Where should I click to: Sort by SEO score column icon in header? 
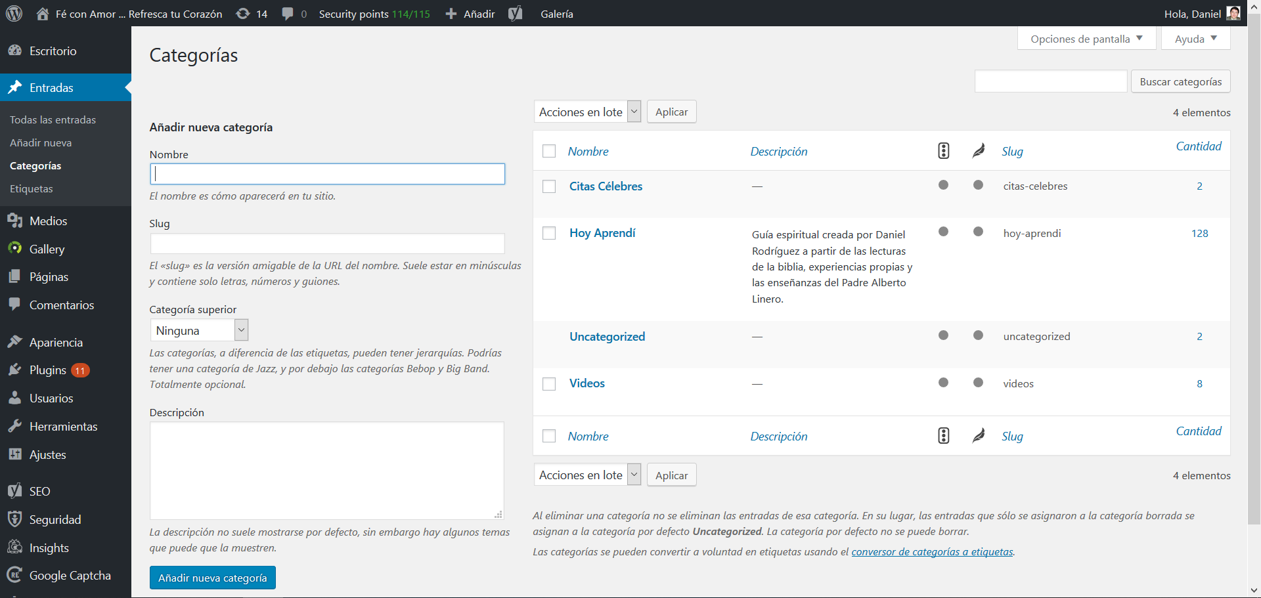coord(943,151)
